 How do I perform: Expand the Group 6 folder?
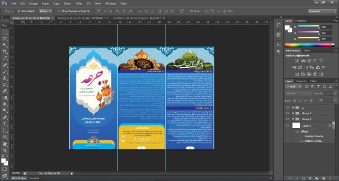293,119
